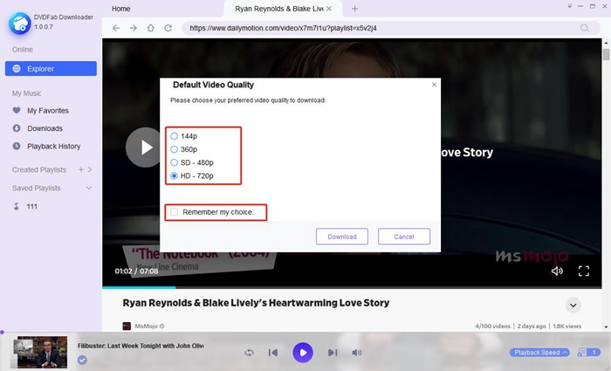Image resolution: width=611 pixels, height=371 pixels.
Task: Select HD - 720p quality
Action: pyautogui.click(x=175, y=175)
